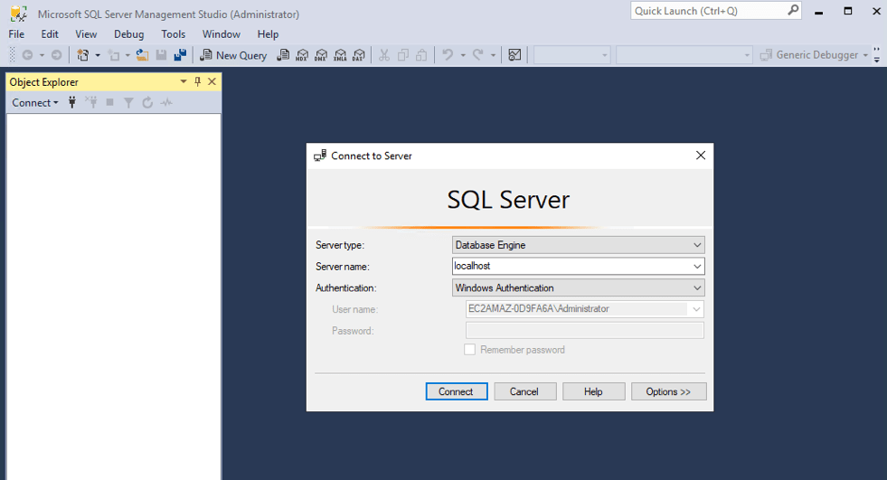
Task: Click the XMLA query icon
Action: (340, 55)
